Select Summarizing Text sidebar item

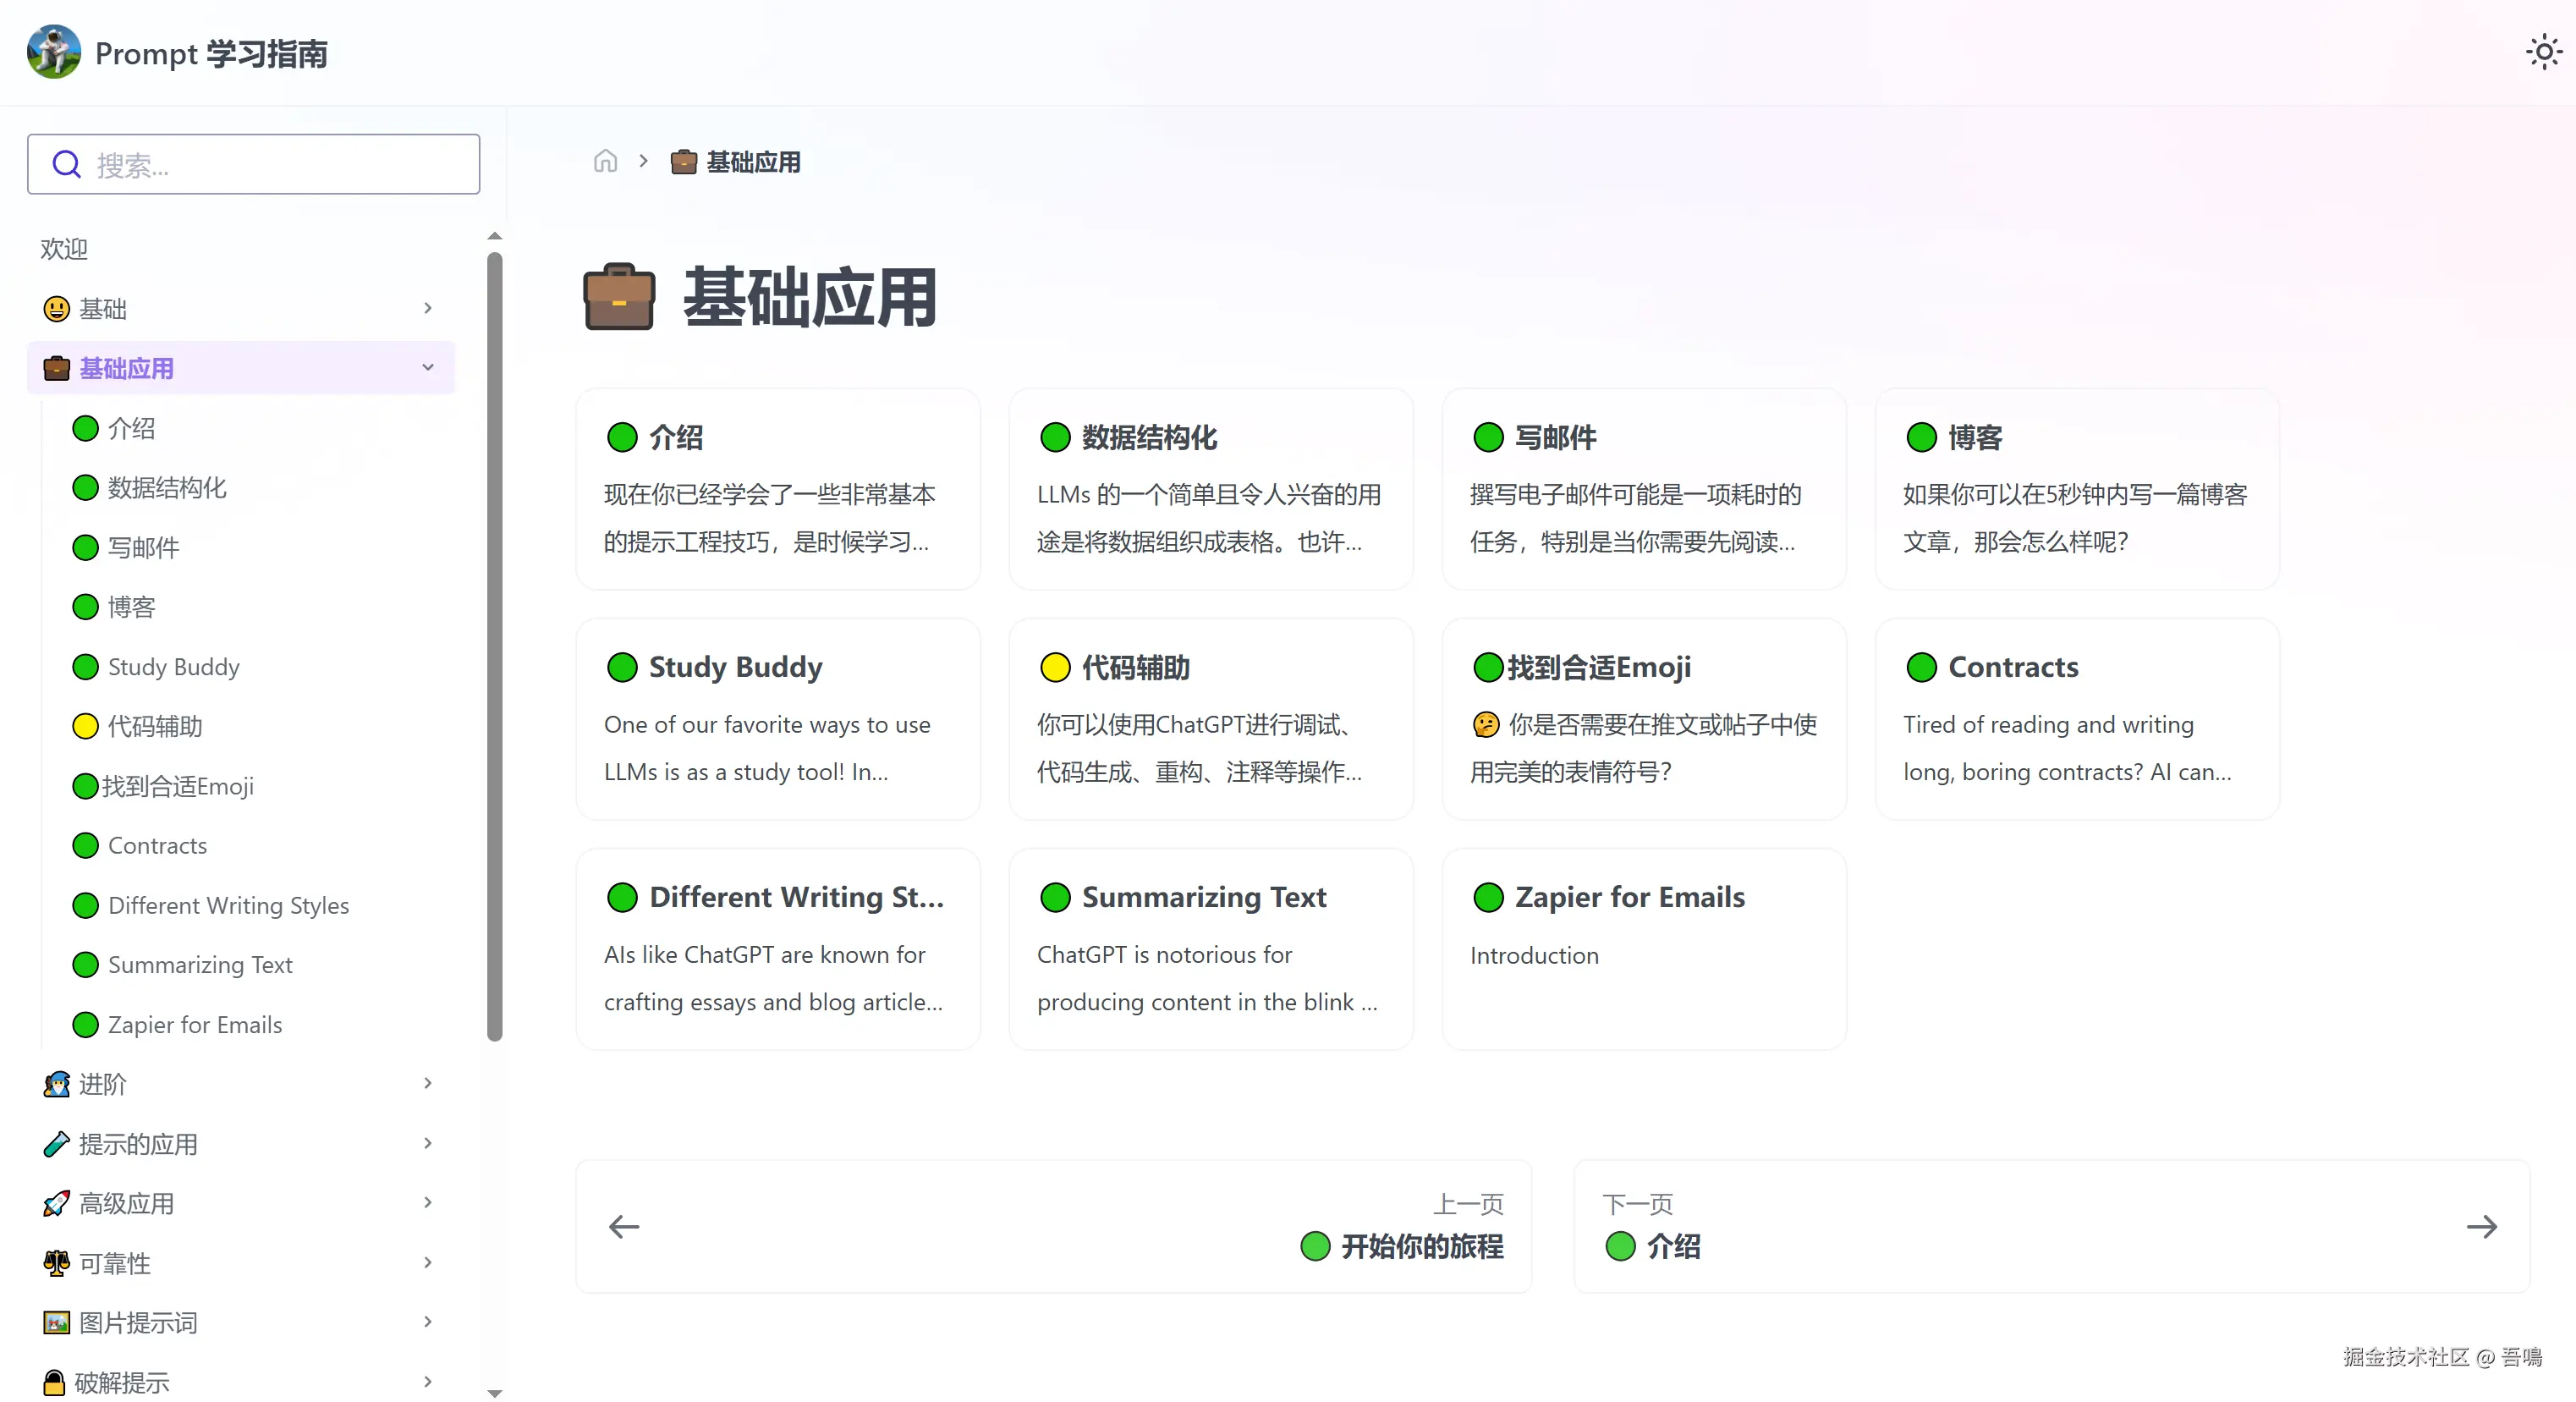pos(199,965)
